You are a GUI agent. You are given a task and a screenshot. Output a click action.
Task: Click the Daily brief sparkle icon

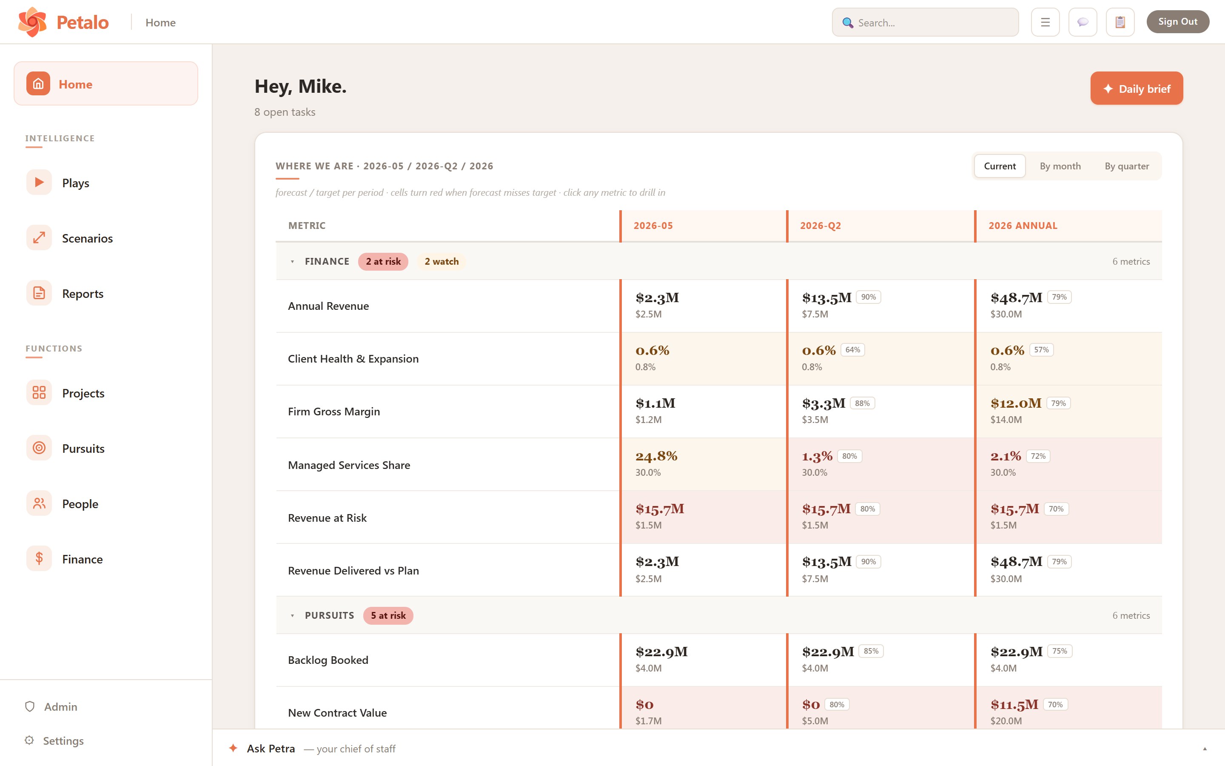pyautogui.click(x=1108, y=89)
